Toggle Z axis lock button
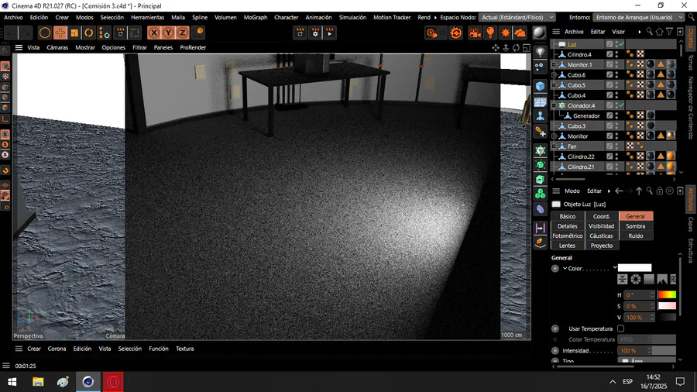697x392 pixels. (182, 33)
